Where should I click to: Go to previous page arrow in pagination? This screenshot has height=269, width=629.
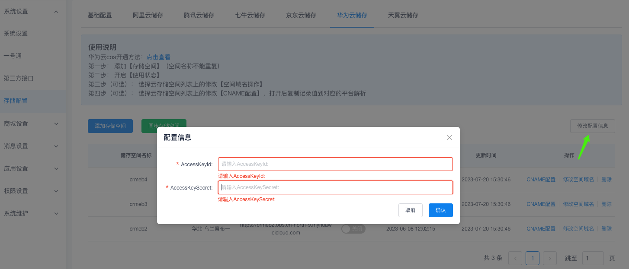(515, 258)
